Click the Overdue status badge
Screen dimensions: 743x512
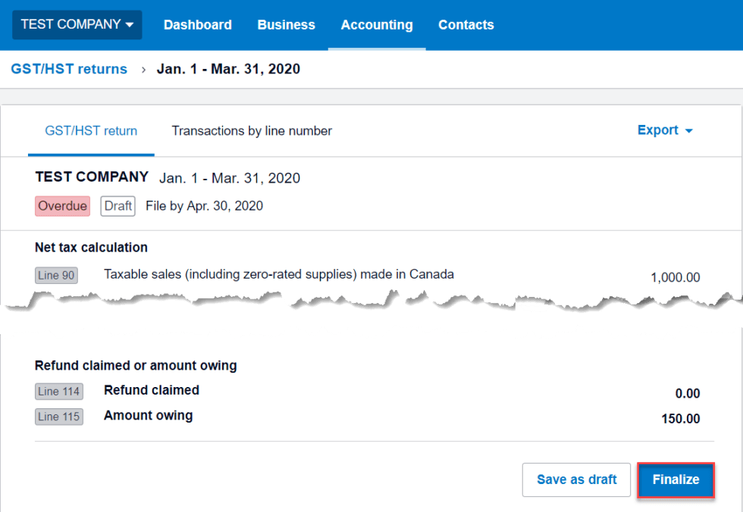click(x=62, y=205)
